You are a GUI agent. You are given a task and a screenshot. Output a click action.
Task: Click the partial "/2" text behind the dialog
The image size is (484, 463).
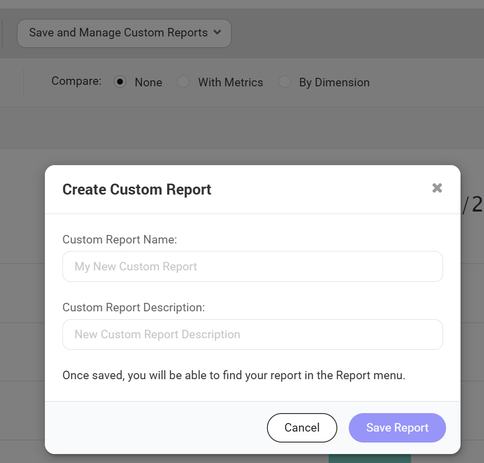coord(473,205)
